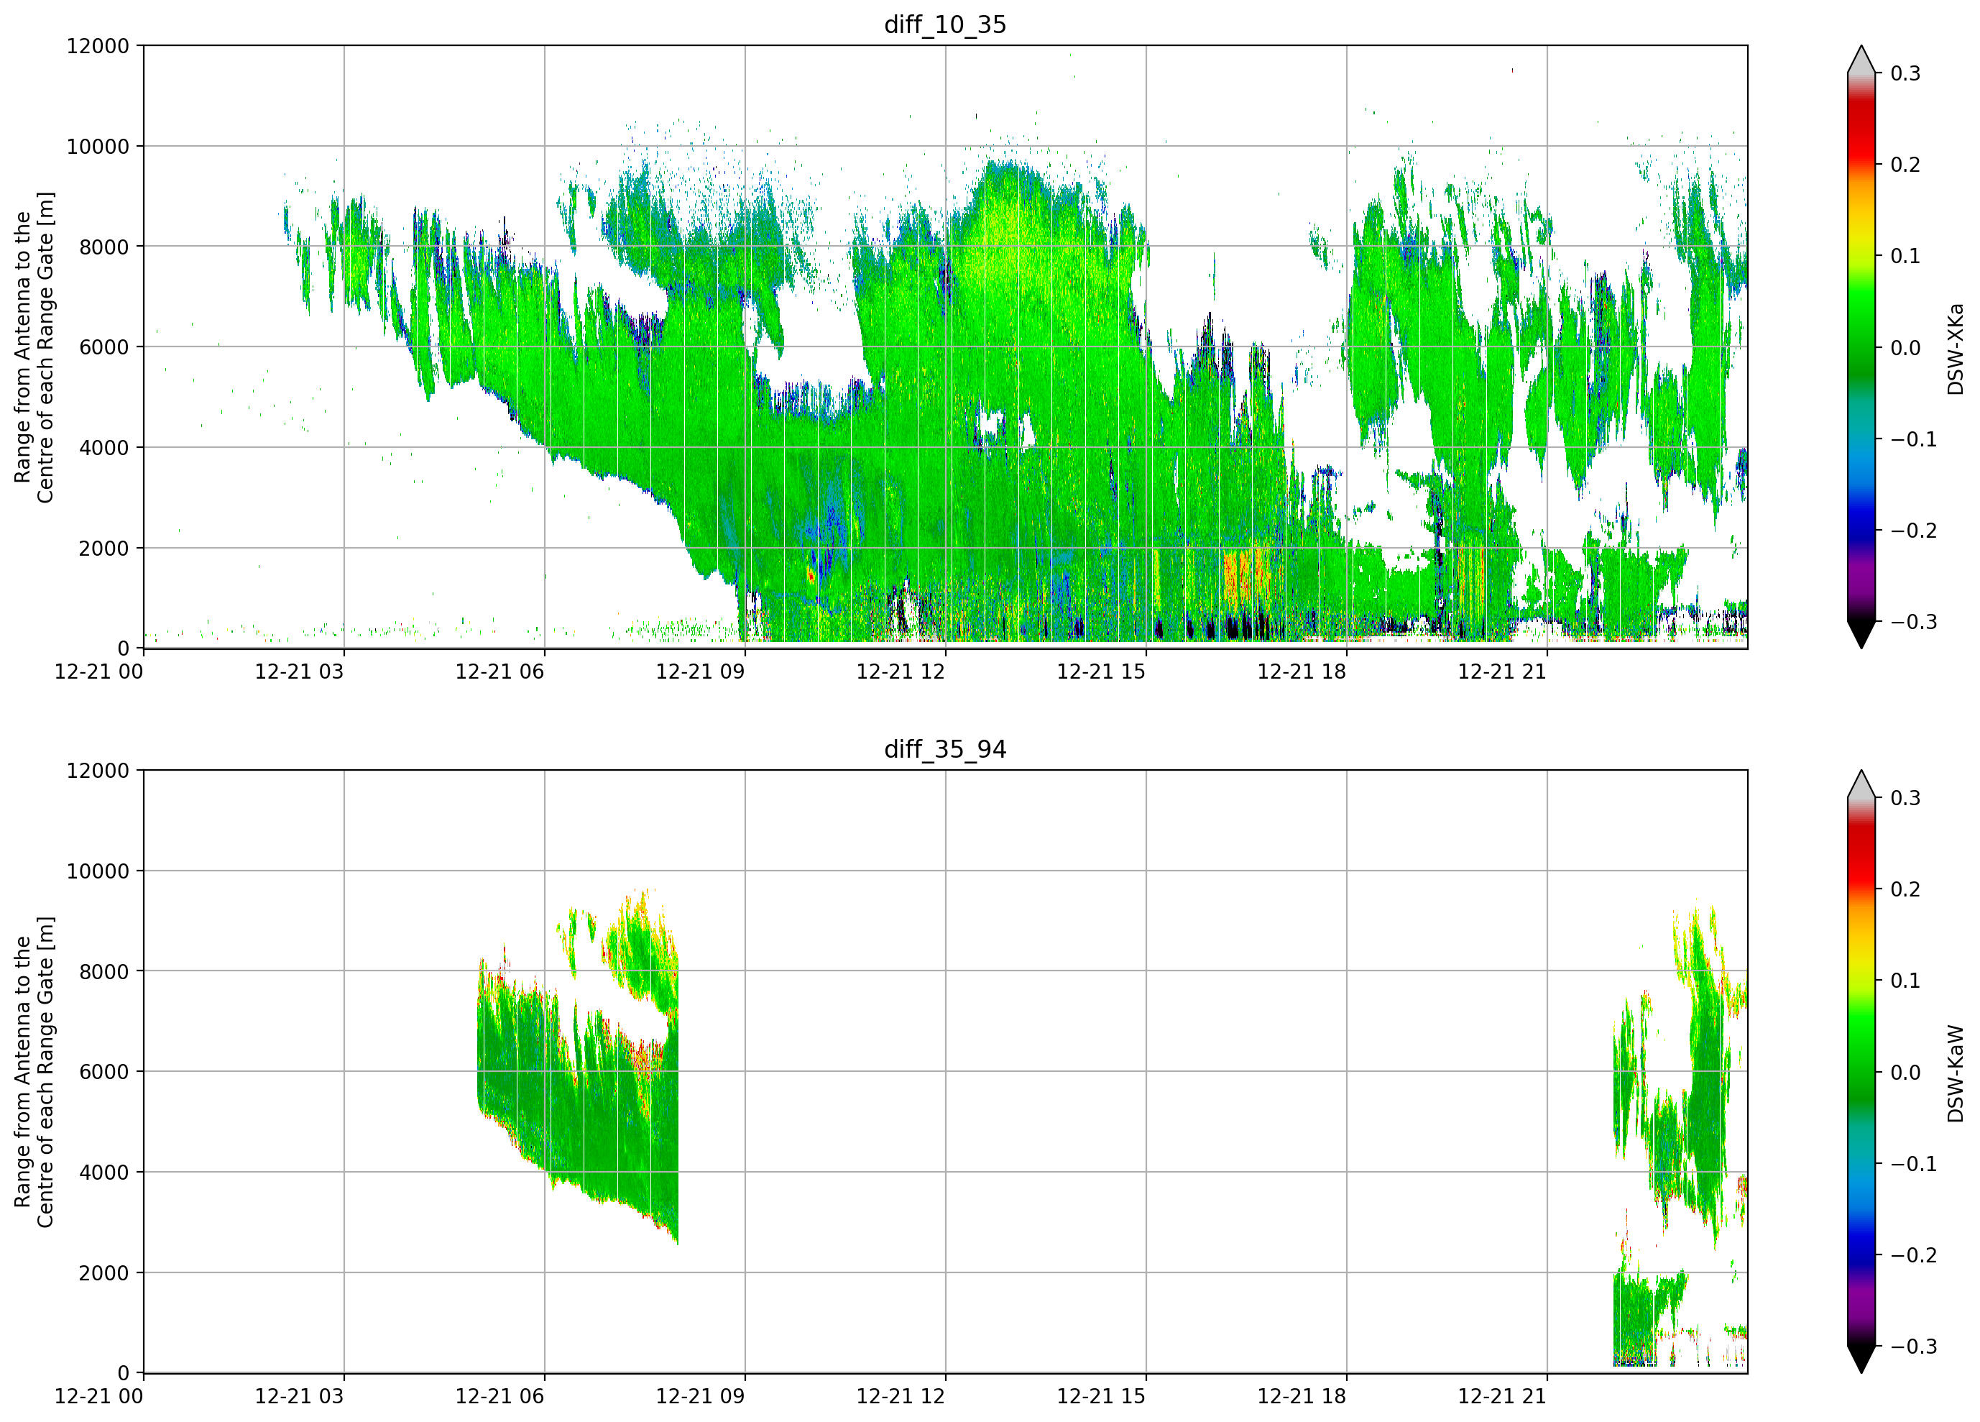Click top plot x-axis label 12-21 06
Image resolution: width=1980 pixels, height=1422 pixels.
(499, 671)
